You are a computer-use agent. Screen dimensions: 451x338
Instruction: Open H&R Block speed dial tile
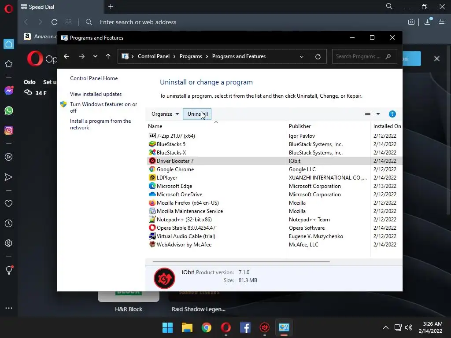coord(129,301)
